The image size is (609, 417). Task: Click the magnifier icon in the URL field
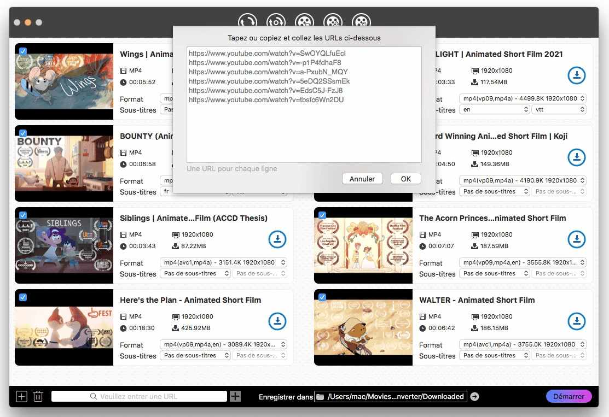tap(93, 396)
